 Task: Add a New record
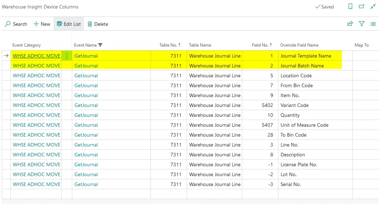[x=42, y=24]
